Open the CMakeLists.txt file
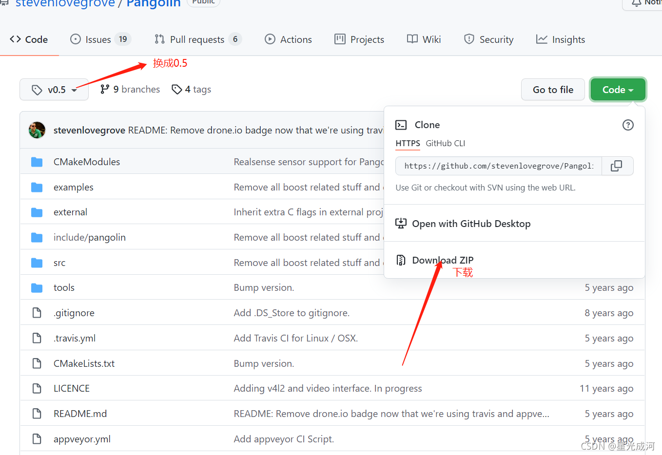 pyautogui.click(x=84, y=363)
